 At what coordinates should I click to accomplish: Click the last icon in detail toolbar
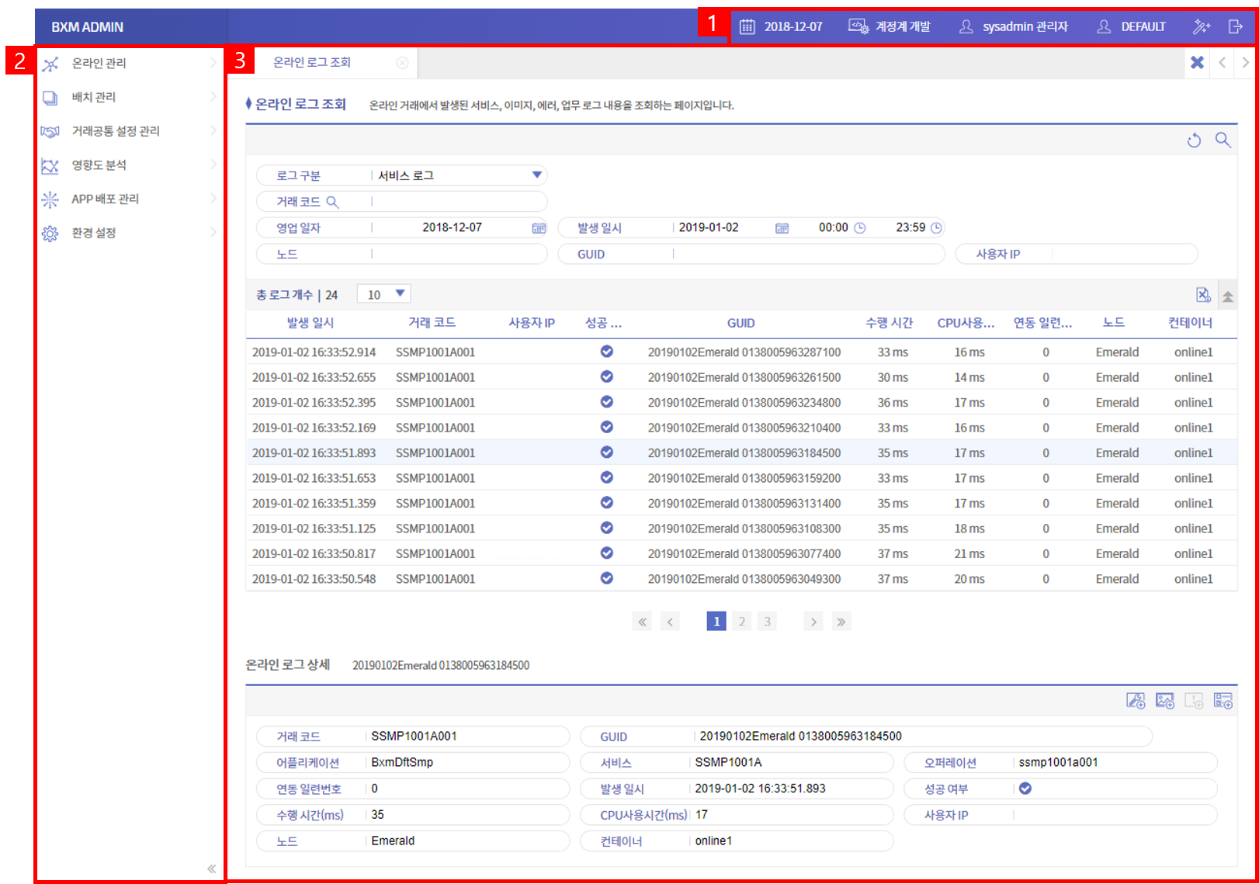pyautogui.click(x=1223, y=701)
